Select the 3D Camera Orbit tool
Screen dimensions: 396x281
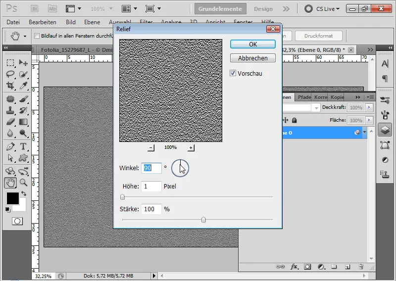tap(23, 172)
